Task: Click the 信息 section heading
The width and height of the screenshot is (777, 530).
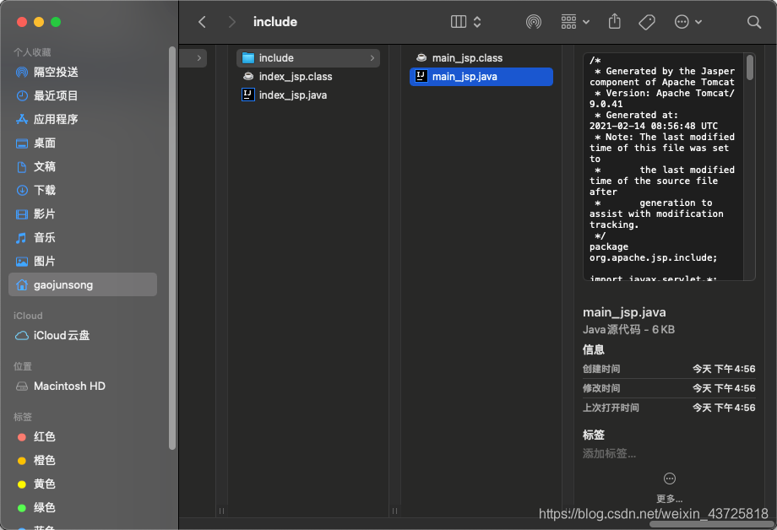Action: pyautogui.click(x=594, y=349)
